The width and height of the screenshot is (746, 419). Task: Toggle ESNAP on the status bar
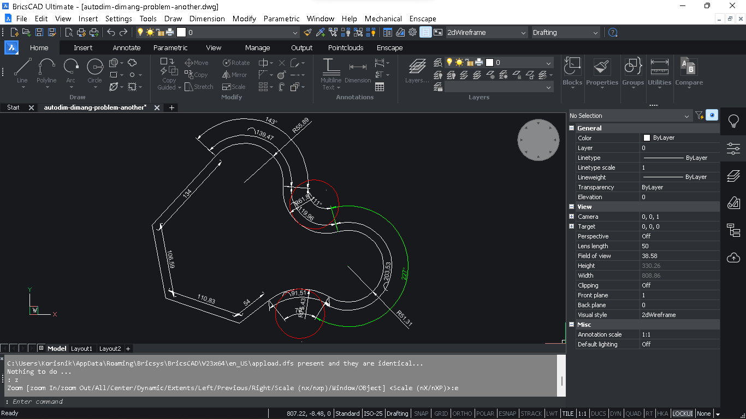pyautogui.click(x=507, y=414)
